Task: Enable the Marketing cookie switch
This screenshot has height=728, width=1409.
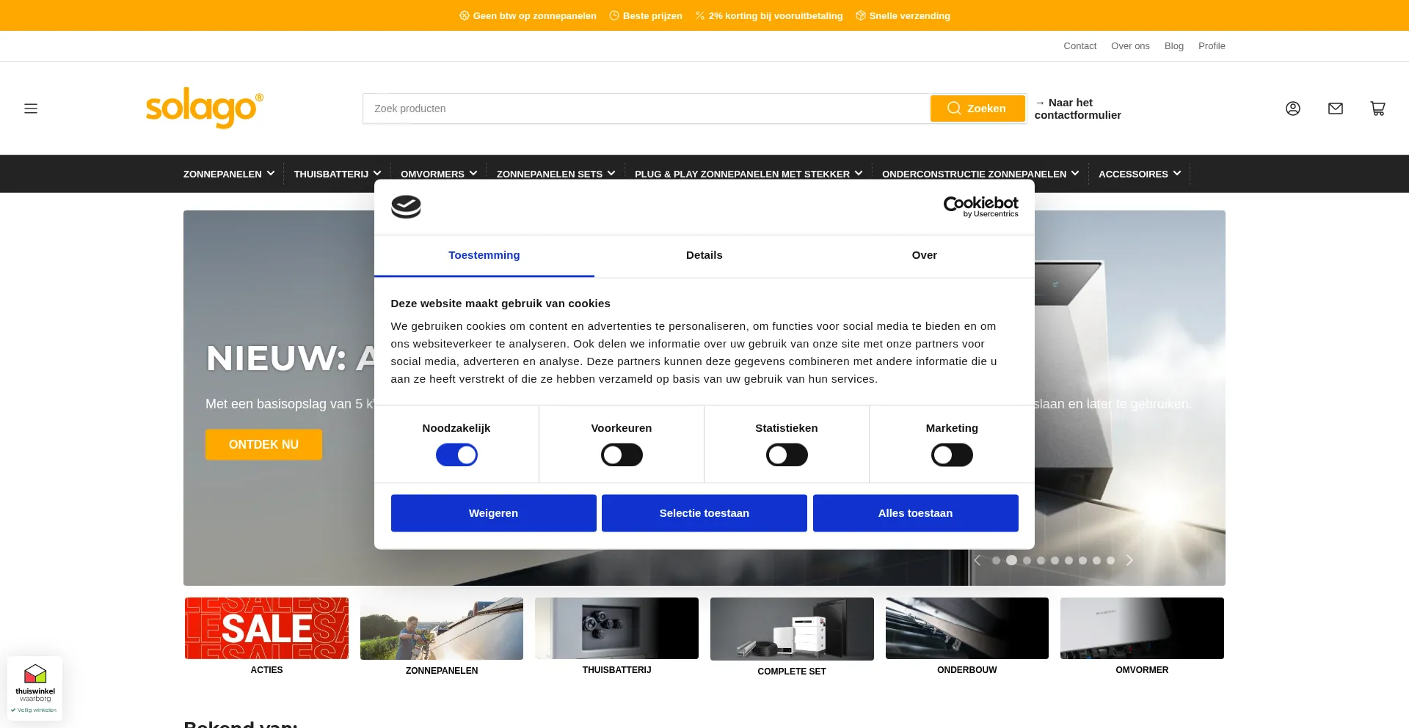Action: click(952, 455)
